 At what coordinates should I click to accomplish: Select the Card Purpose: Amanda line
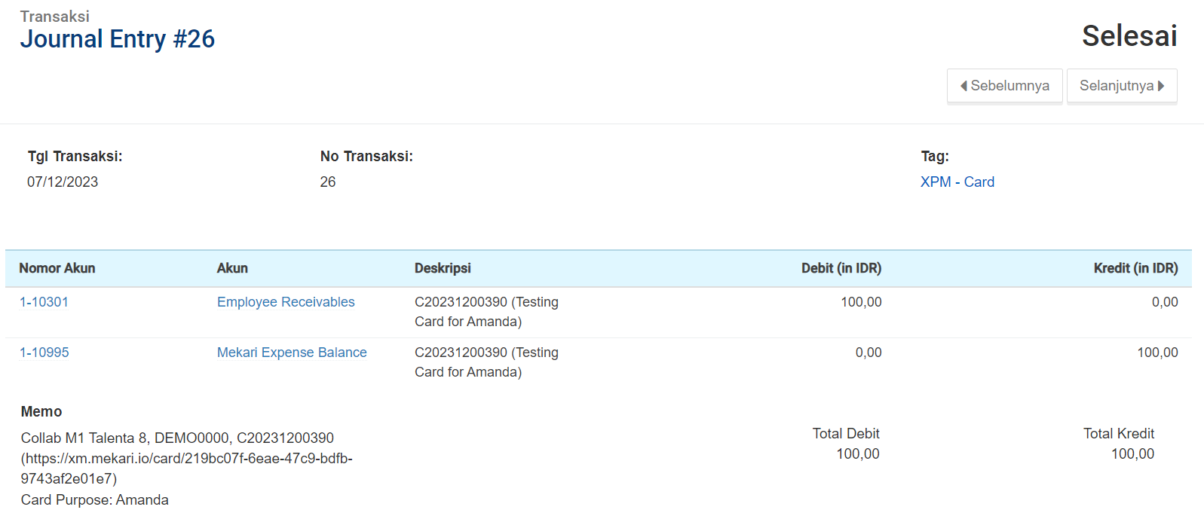click(x=95, y=500)
